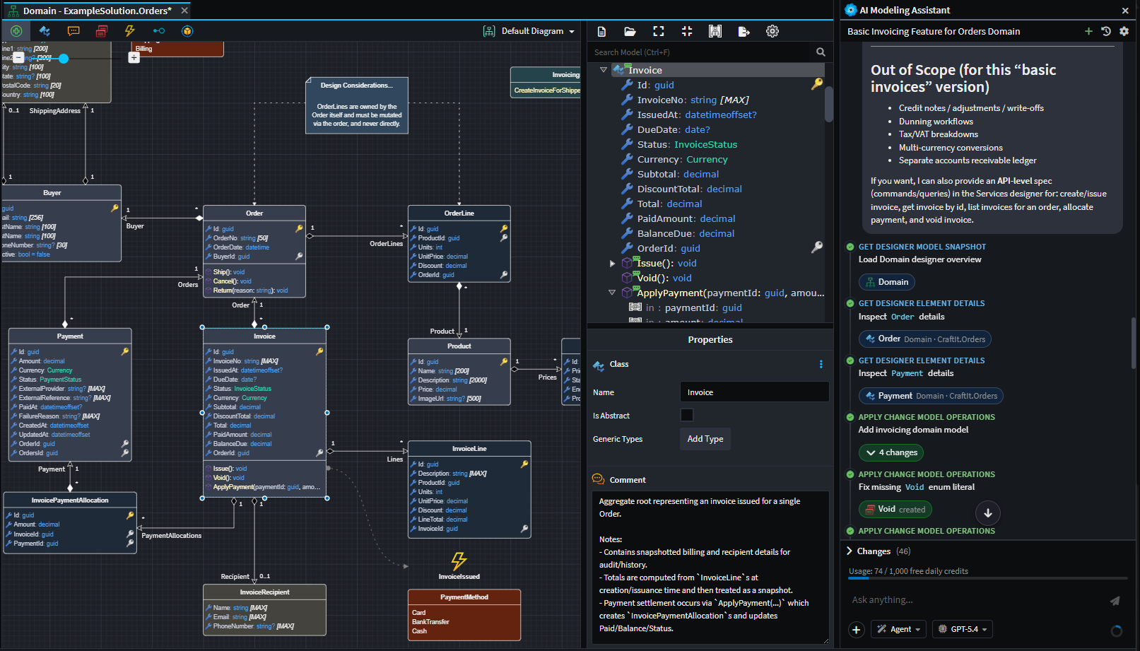Click the diagram zoom slider handle

[x=64, y=58]
